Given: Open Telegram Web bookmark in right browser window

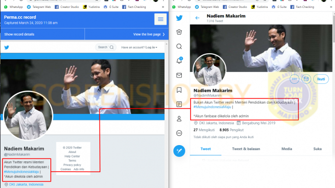Looking at the screenshot, I should pyautogui.click(x=207, y=7).
